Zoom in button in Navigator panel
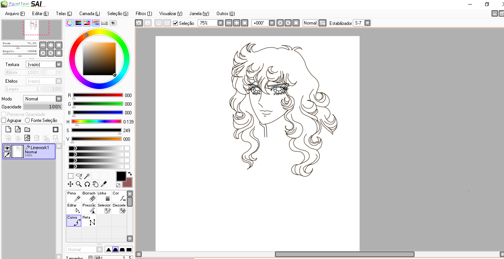Viewport: 504px width, 259px height. (x=51, y=45)
